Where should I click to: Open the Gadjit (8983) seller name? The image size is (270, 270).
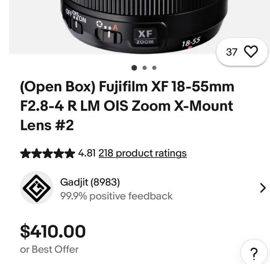coord(90,182)
